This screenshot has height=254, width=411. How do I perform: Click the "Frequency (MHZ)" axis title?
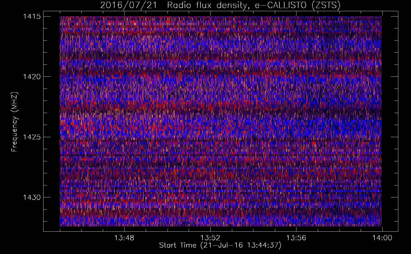click(x=15, y=122)
